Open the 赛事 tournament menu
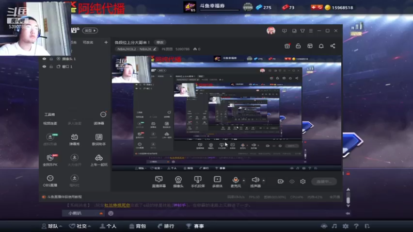This screenshot has height=232, width=413. click(x=195, y=226)
